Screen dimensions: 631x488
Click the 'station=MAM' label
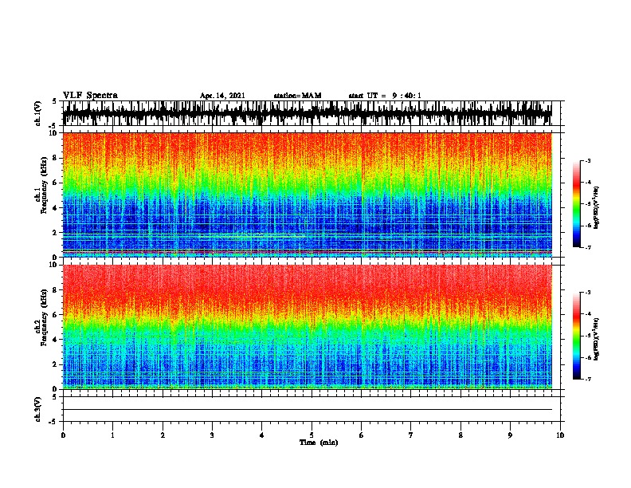(297, 96)
